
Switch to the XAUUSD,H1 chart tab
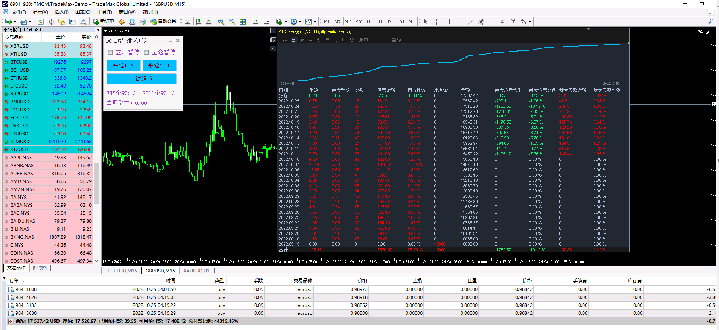(x=196, y=271)
